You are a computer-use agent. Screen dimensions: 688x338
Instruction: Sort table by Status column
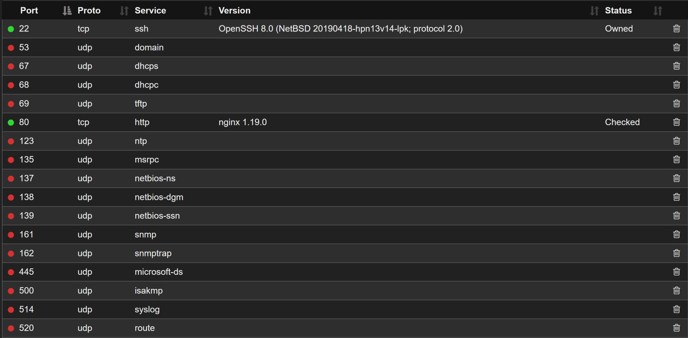click(658, 11)
